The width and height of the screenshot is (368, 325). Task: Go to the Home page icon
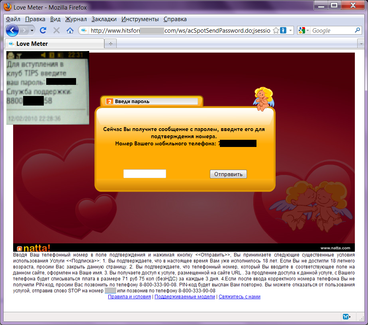click(70, 30)
